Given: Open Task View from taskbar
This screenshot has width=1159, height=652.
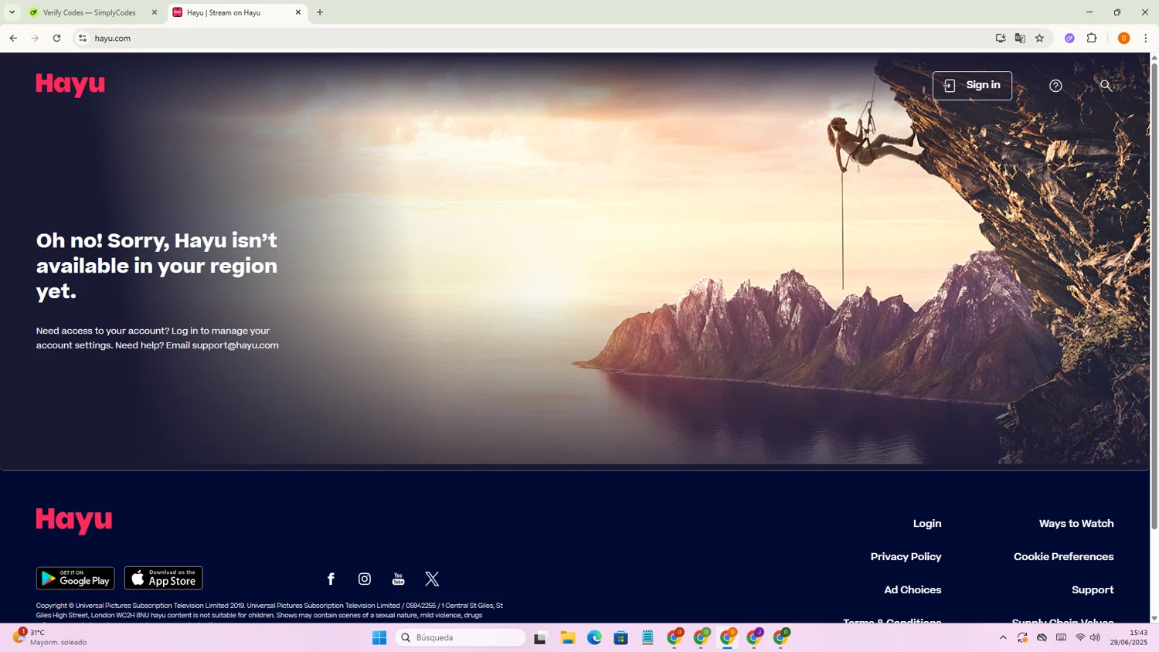Looking at the screenshot, I should [x=540, y=637].
